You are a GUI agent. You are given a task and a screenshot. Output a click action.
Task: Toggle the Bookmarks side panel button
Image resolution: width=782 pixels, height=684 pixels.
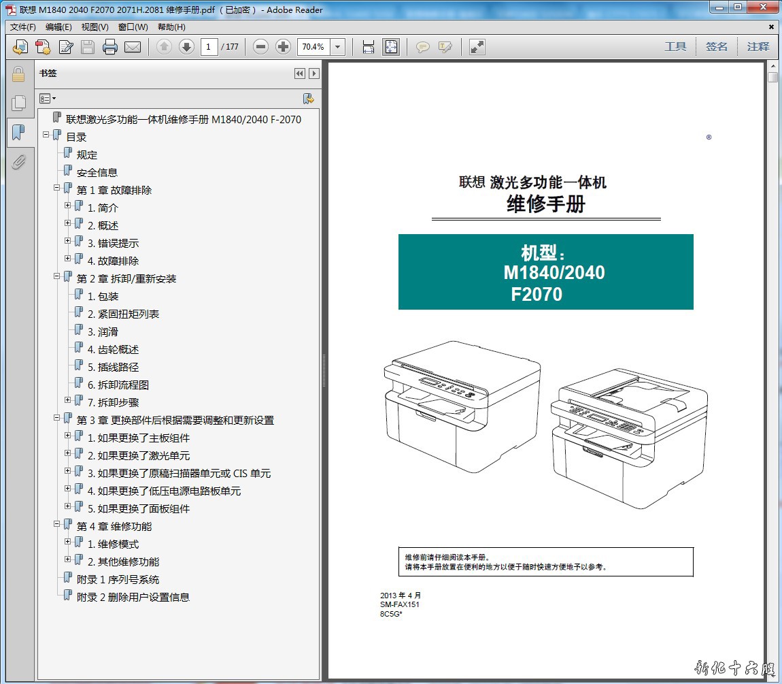tap(18, 132)
